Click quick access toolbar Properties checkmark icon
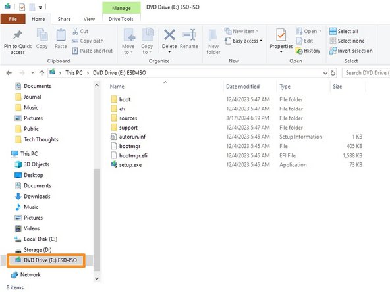Viewport: 390px width, 292px height. point(22,7)
